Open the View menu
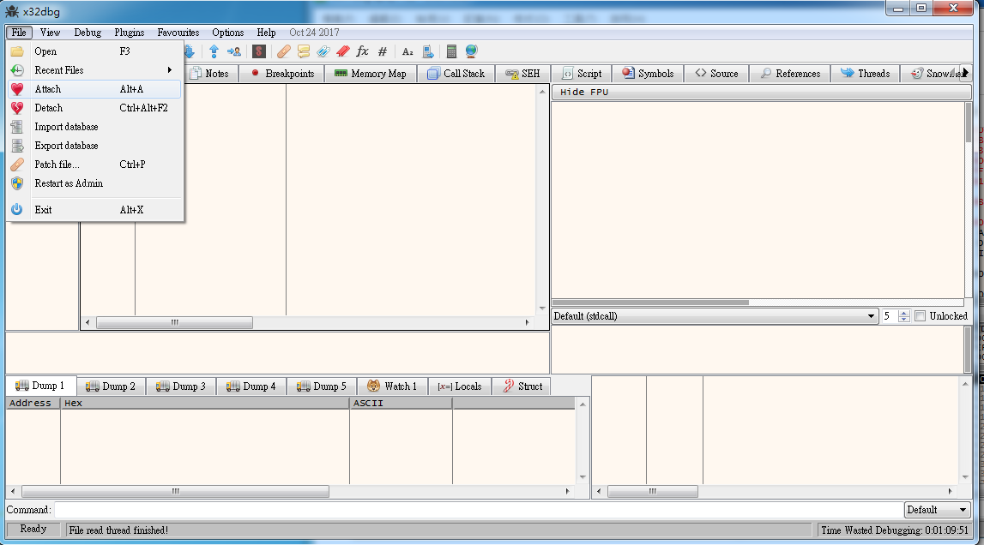This screenshot has height=545, width=984. pyautogui.click(x=51, y=33)
